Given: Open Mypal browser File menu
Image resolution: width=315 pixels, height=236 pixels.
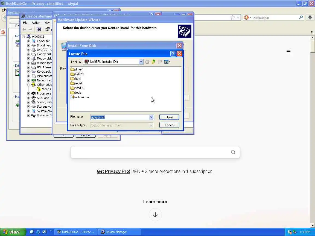Looking at the screenshot, I should (x=4, y=10).
